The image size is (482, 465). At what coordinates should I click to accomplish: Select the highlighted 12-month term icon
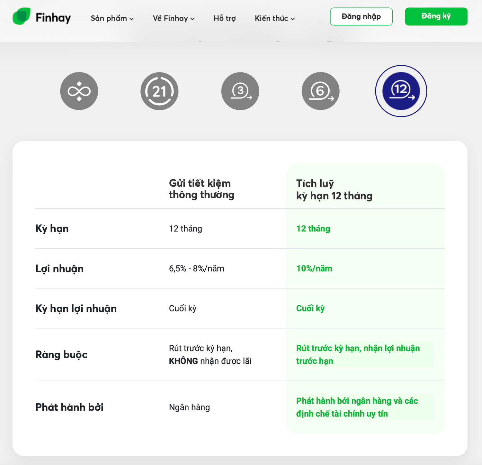(x=401, y=91)
